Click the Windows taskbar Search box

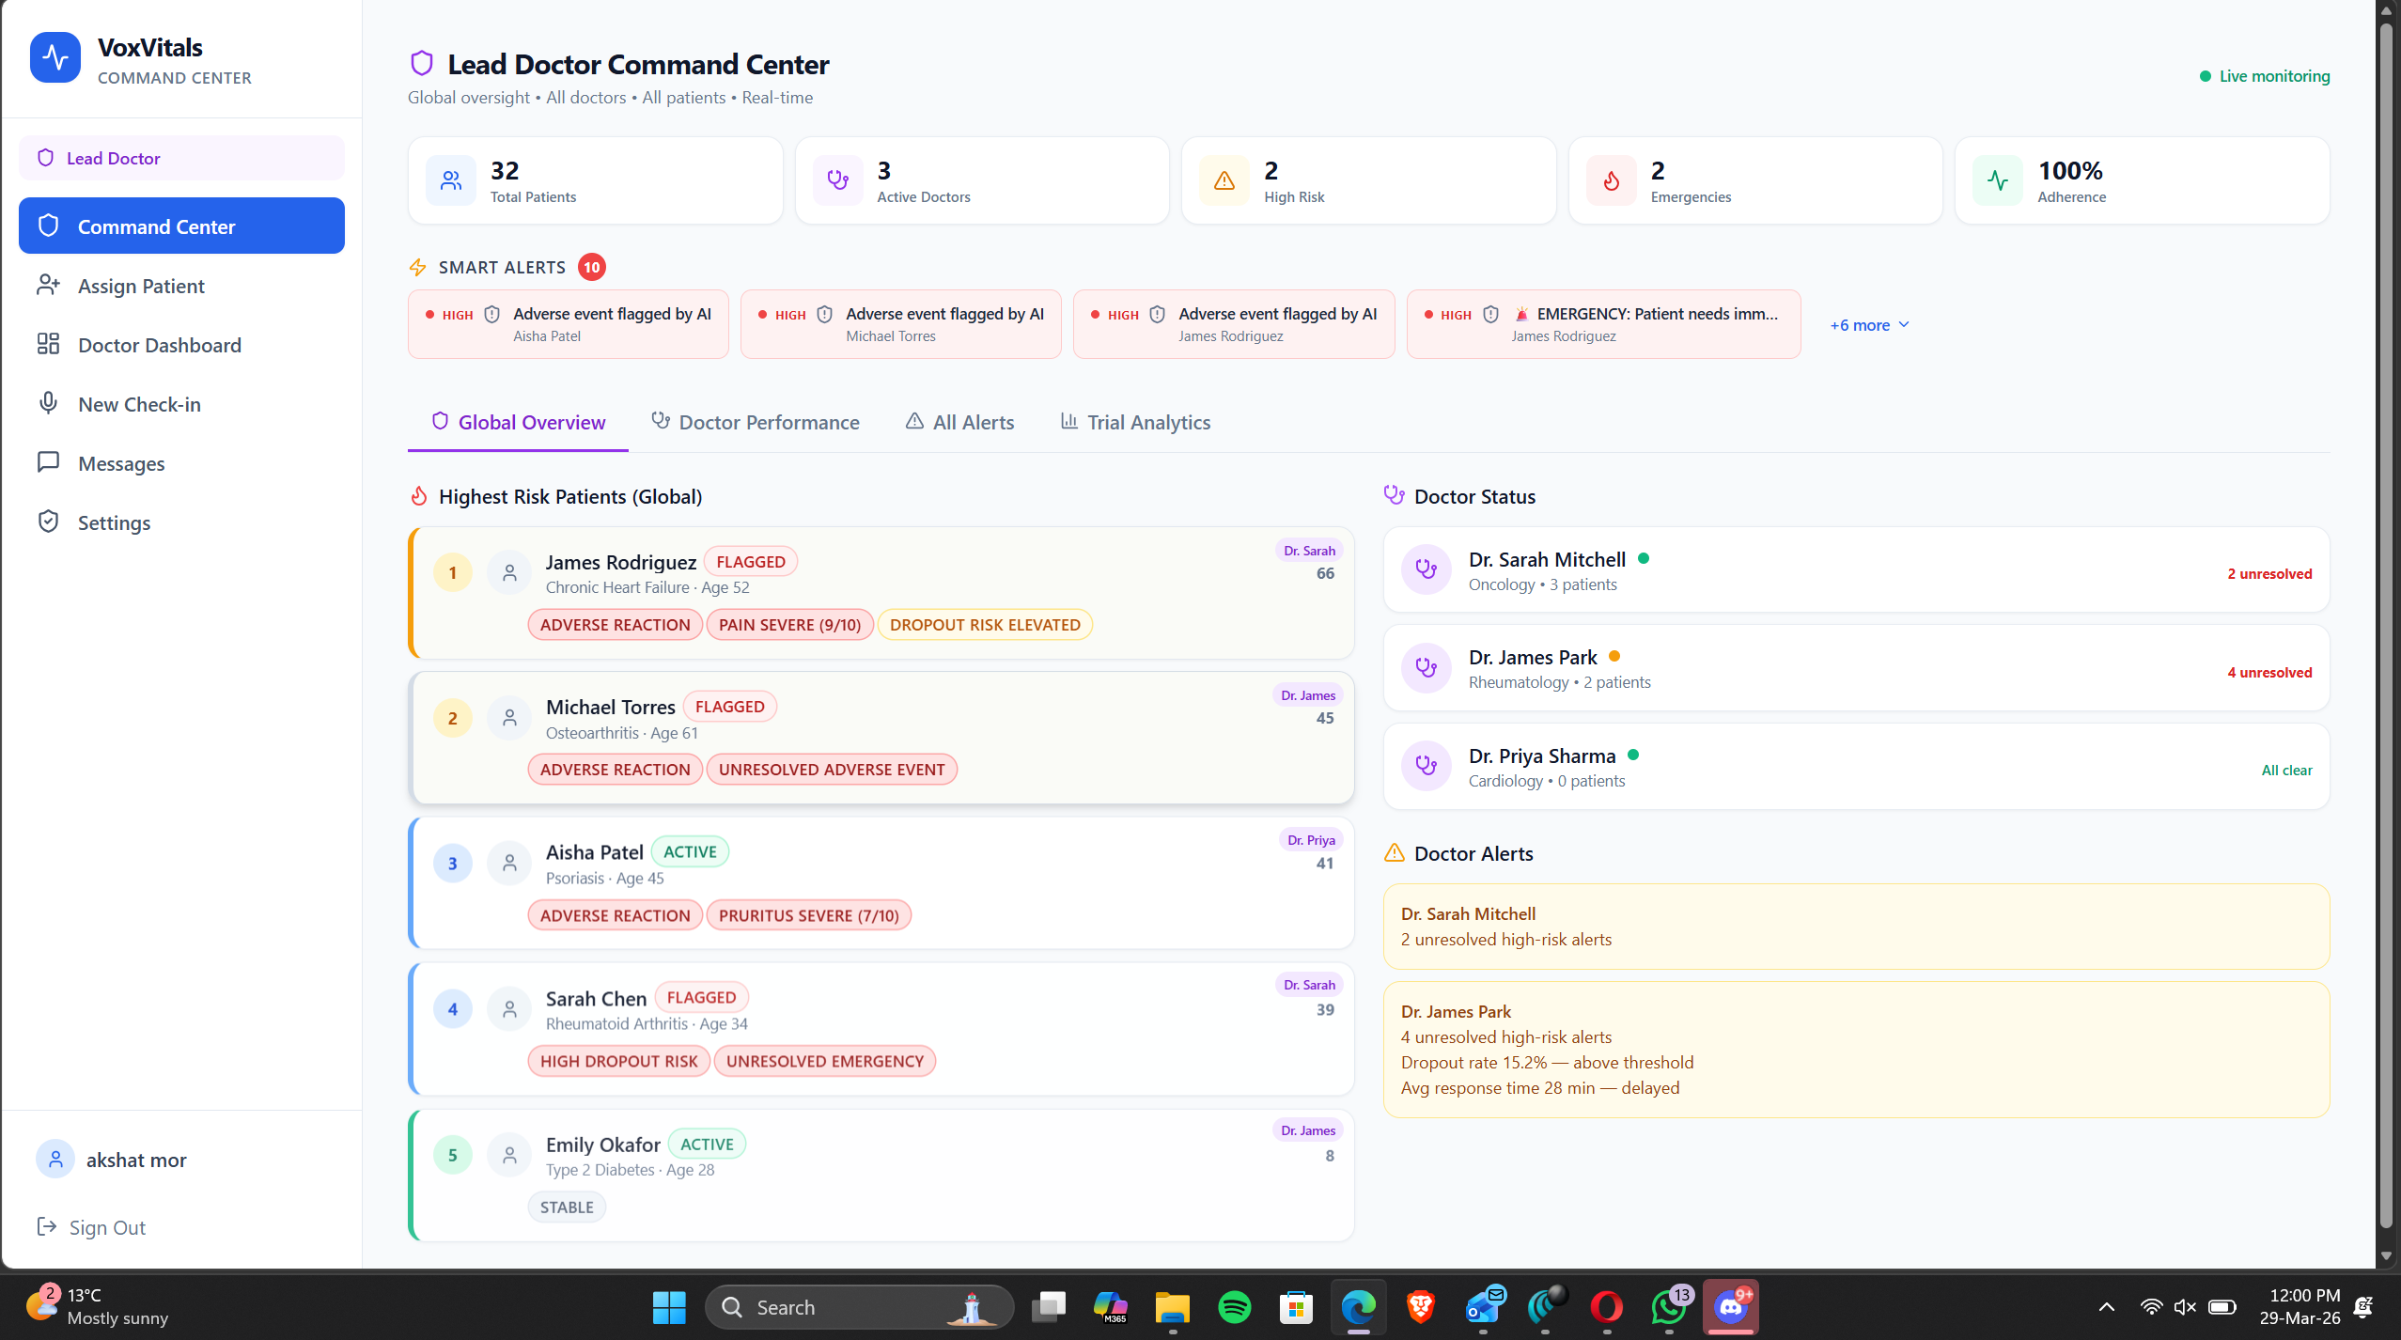pos(857,1307)
